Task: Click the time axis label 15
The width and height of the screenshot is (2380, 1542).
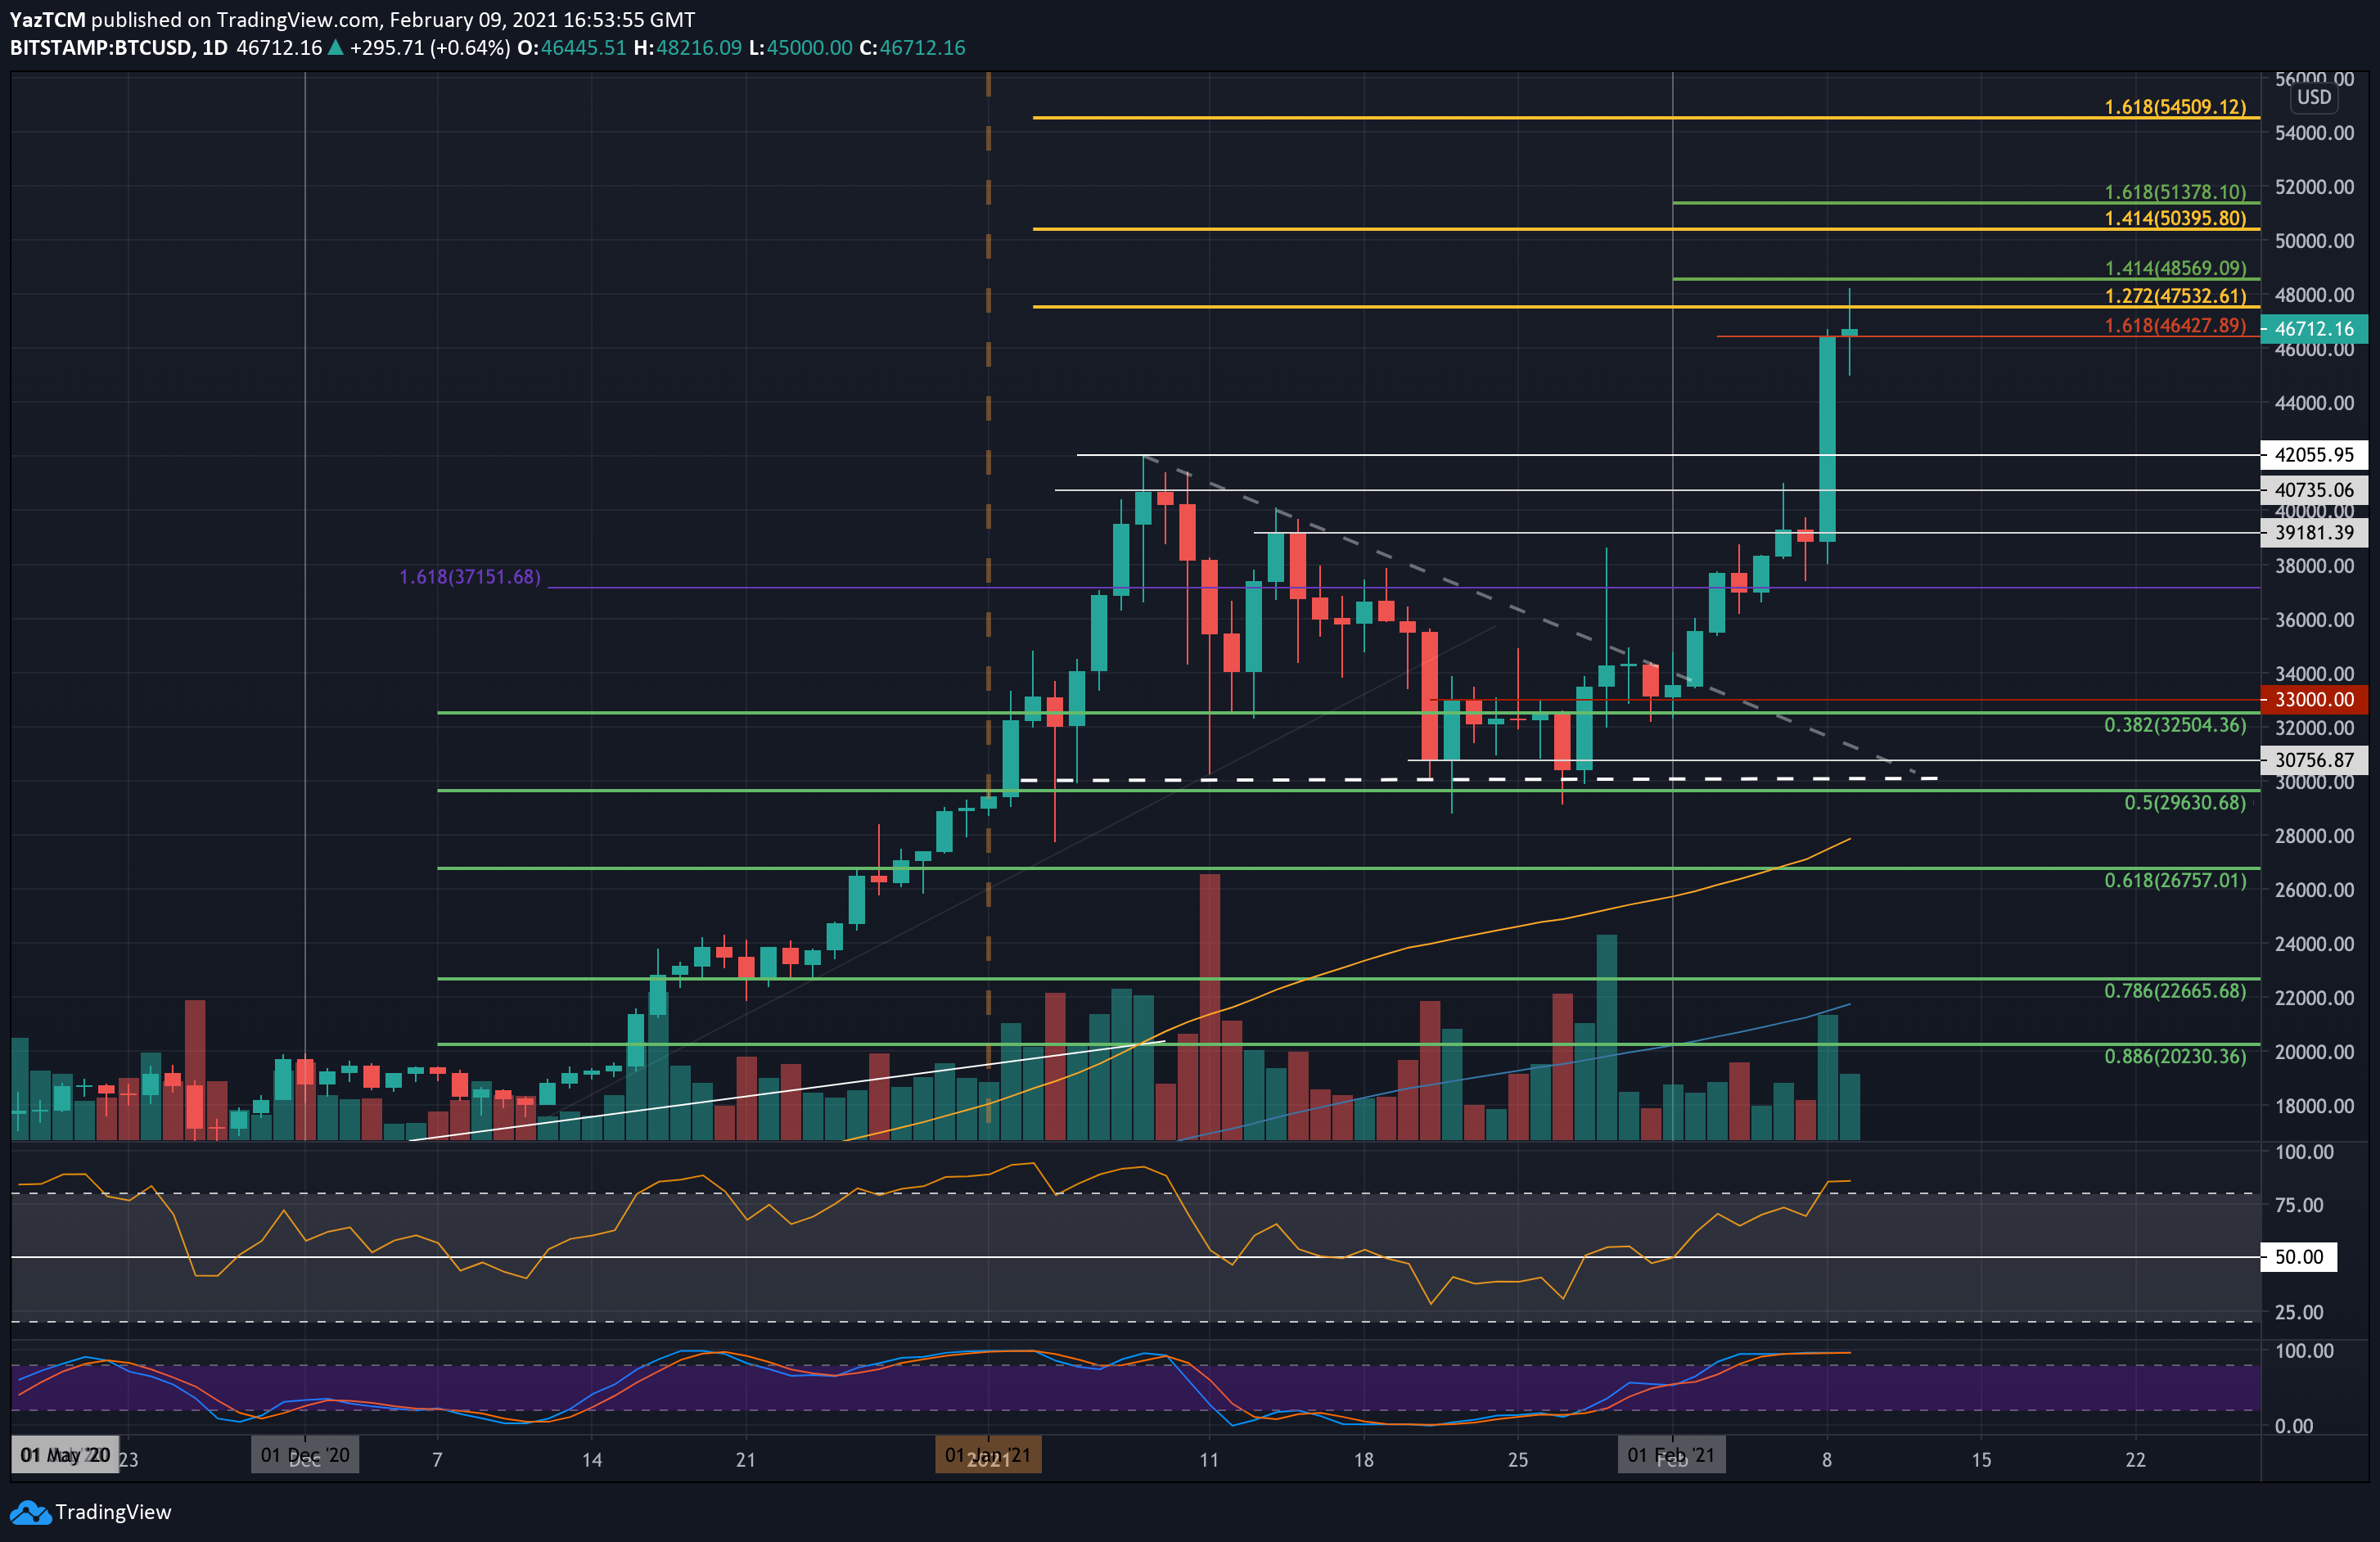Action: coord(1980,1459)
